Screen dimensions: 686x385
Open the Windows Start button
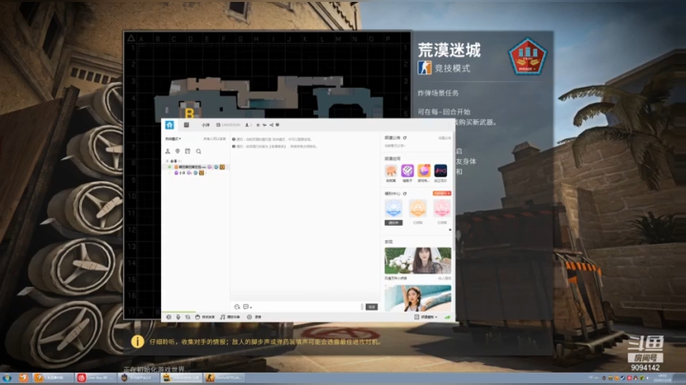[x=7, y=378]
